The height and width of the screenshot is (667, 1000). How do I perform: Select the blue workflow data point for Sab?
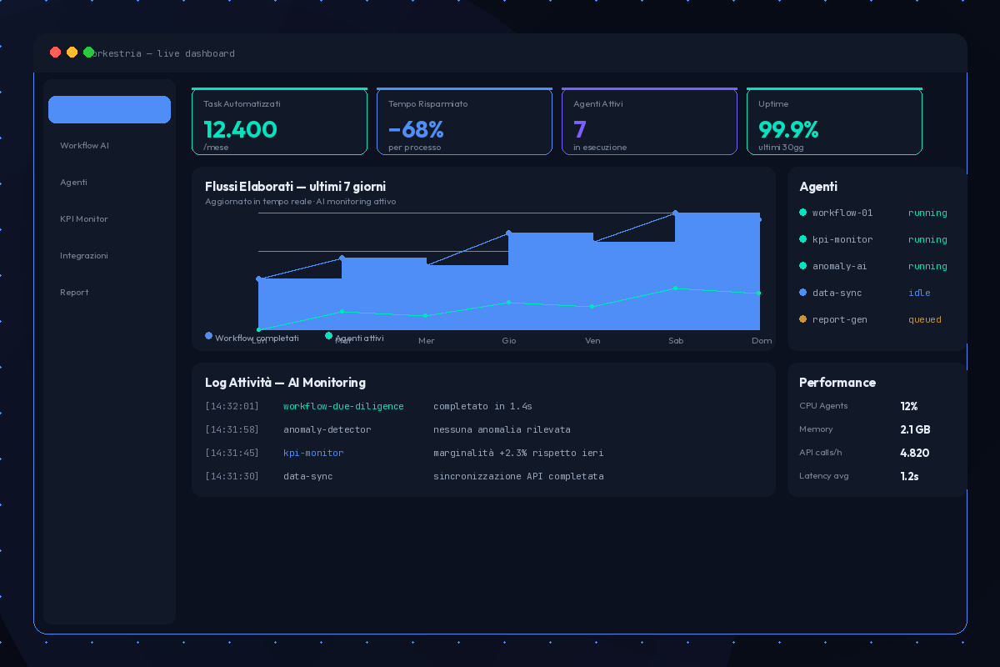(x=675, y=213)
